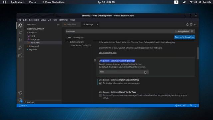The image size is (213, 120).
Task: Select Live Server Config (21) entry
Action: pyautogui.click(x=81, y=45)
